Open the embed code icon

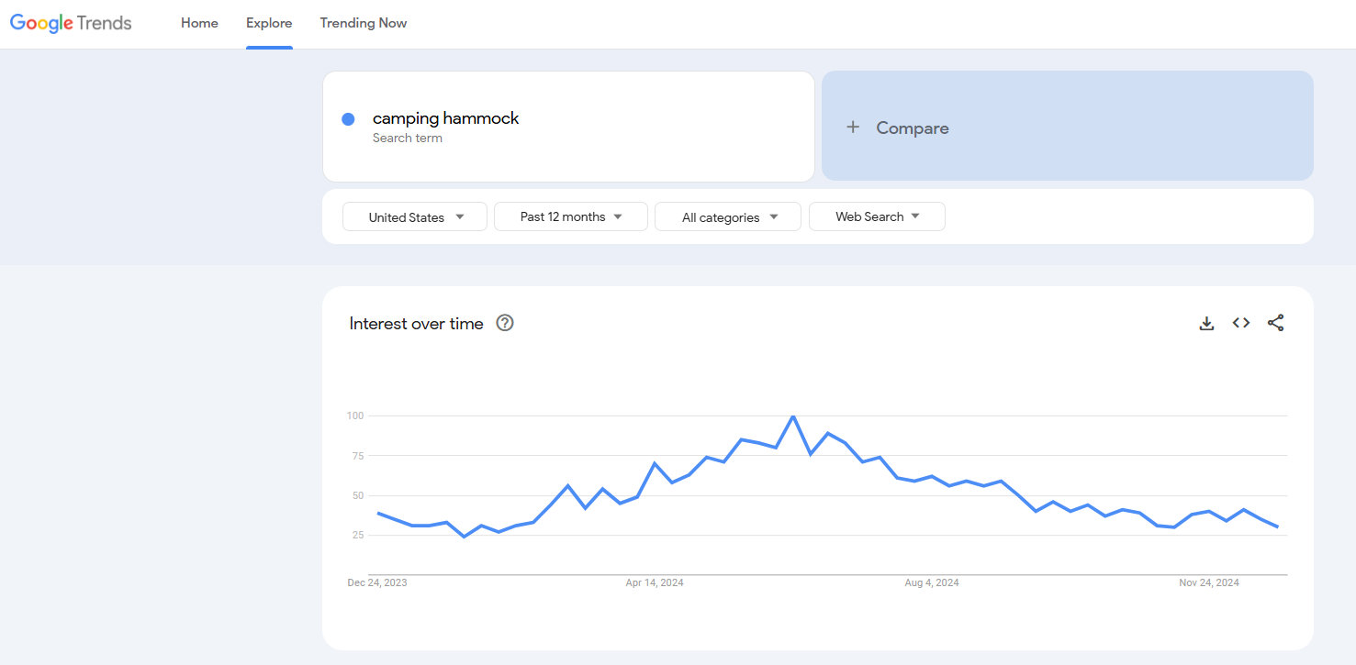tap(1241, 323)
